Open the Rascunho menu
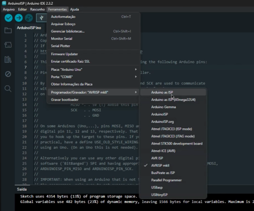 (37, 9)
